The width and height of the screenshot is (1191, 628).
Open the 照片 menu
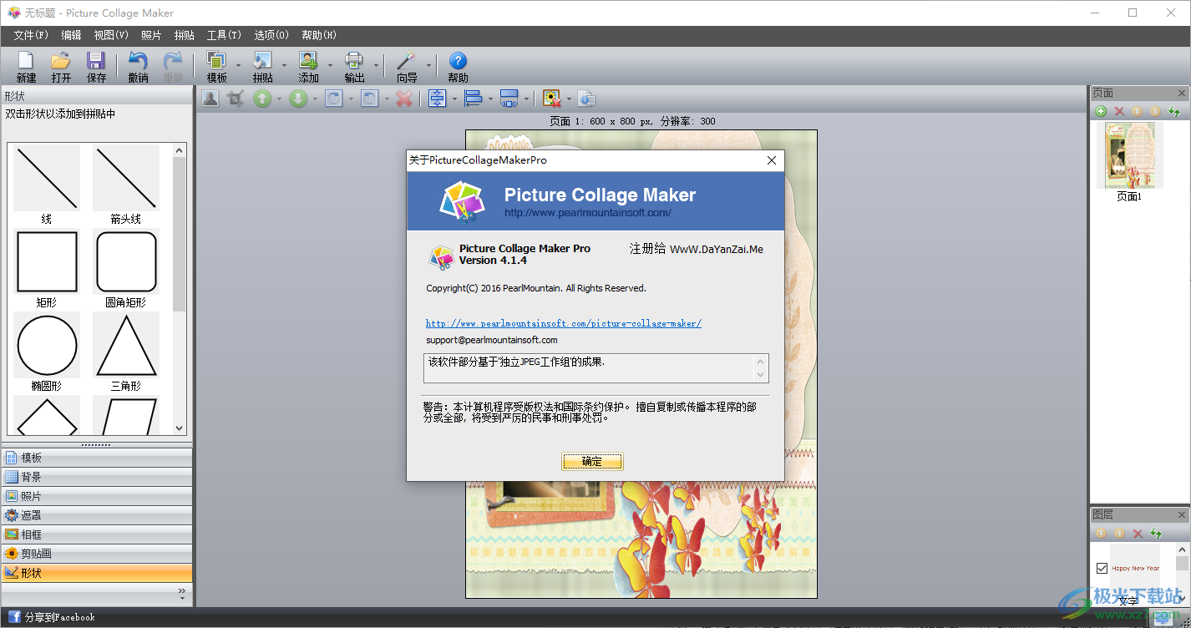(x=151, y=35)
